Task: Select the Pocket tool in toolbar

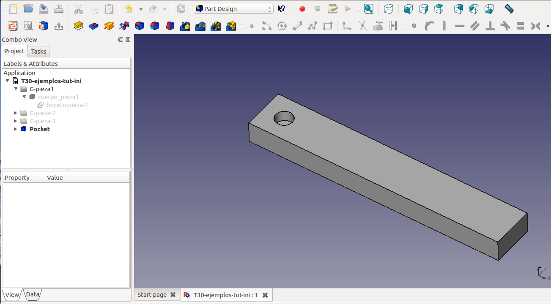Action: pyautogui.click(x=94, y=26)
